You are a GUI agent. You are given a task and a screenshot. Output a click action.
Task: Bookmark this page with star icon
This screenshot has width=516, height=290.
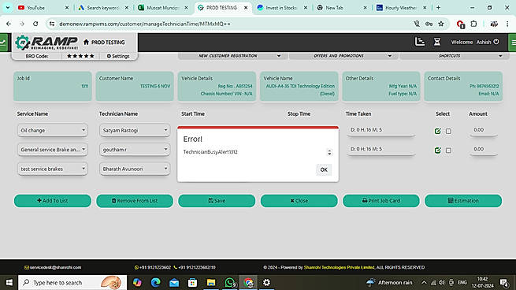(441, 24)
